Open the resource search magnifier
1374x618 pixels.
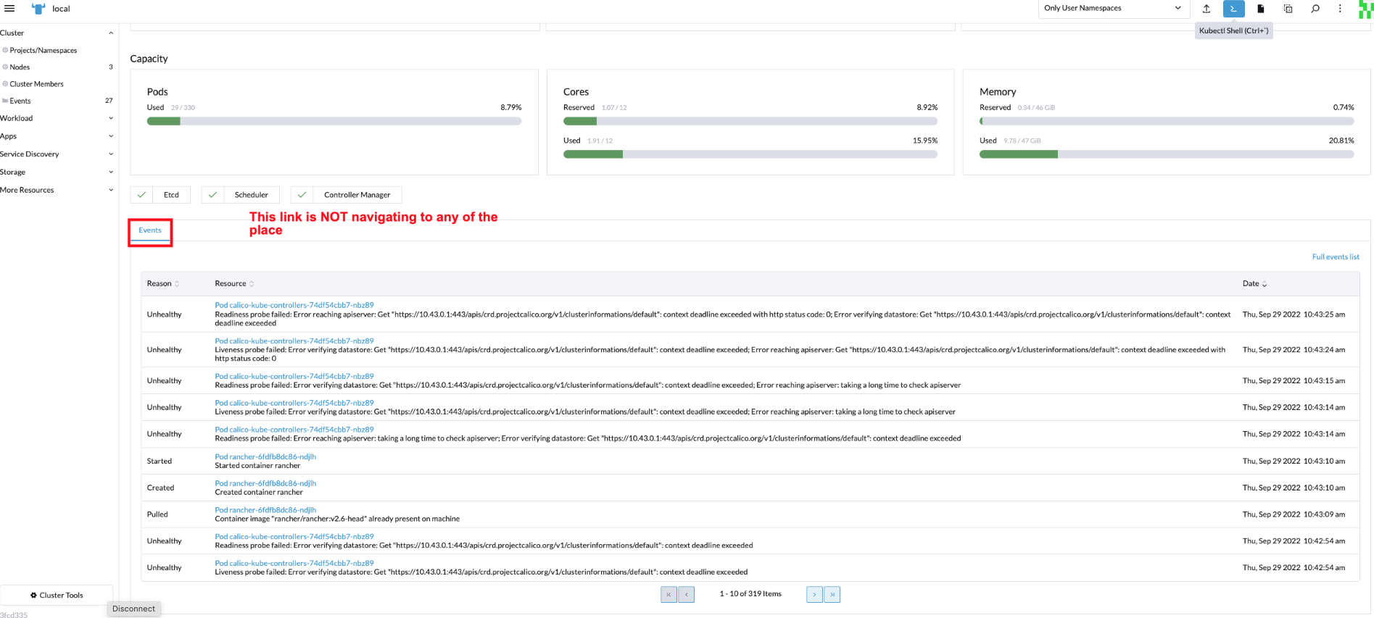tap(1315, 9)
